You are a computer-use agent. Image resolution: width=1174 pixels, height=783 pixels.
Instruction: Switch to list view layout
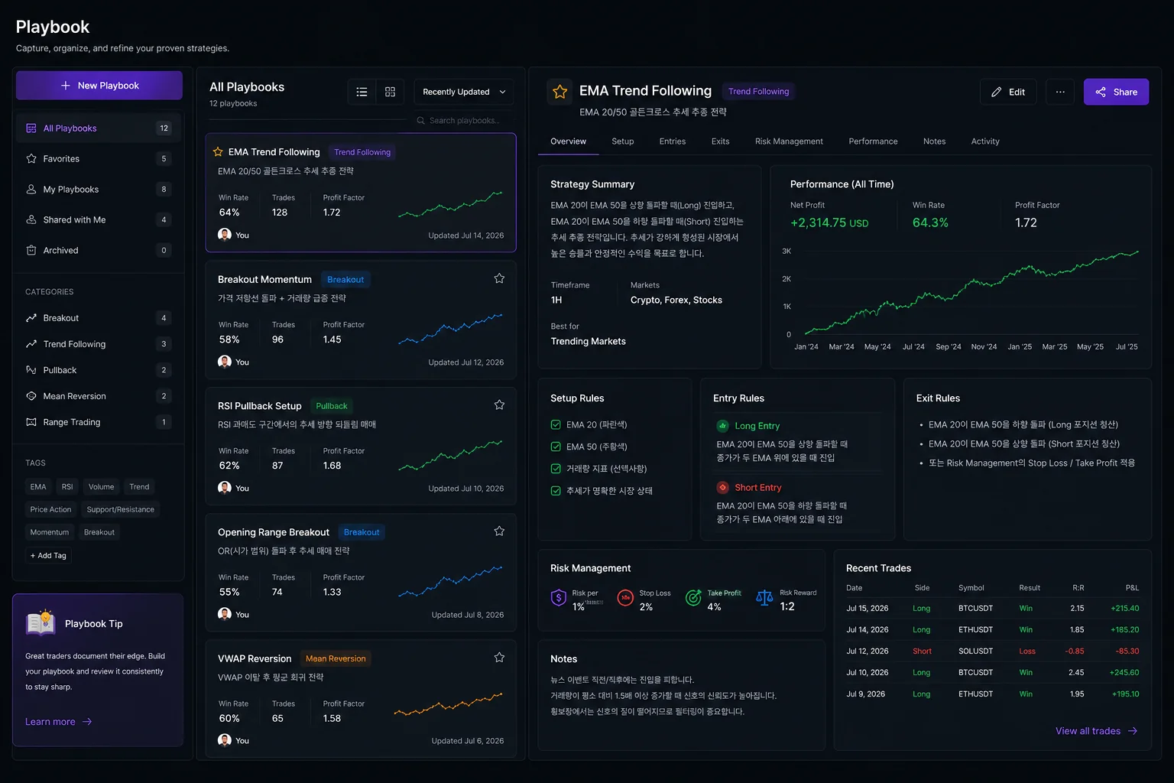(362, 92)
